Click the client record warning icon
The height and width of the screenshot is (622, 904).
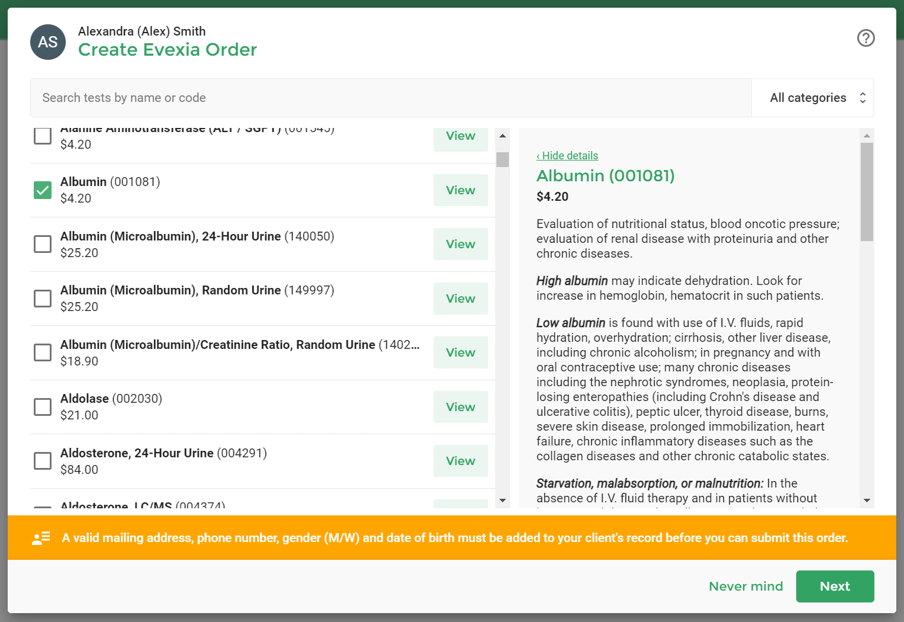tap(41, 538)
